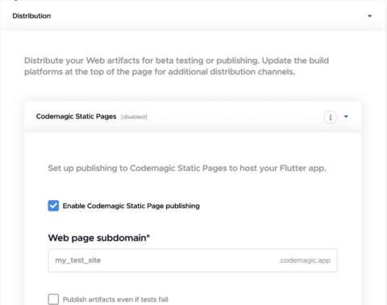Click the Distribute your Web artifacts description
387x305 pixels.
click(177, 66)
